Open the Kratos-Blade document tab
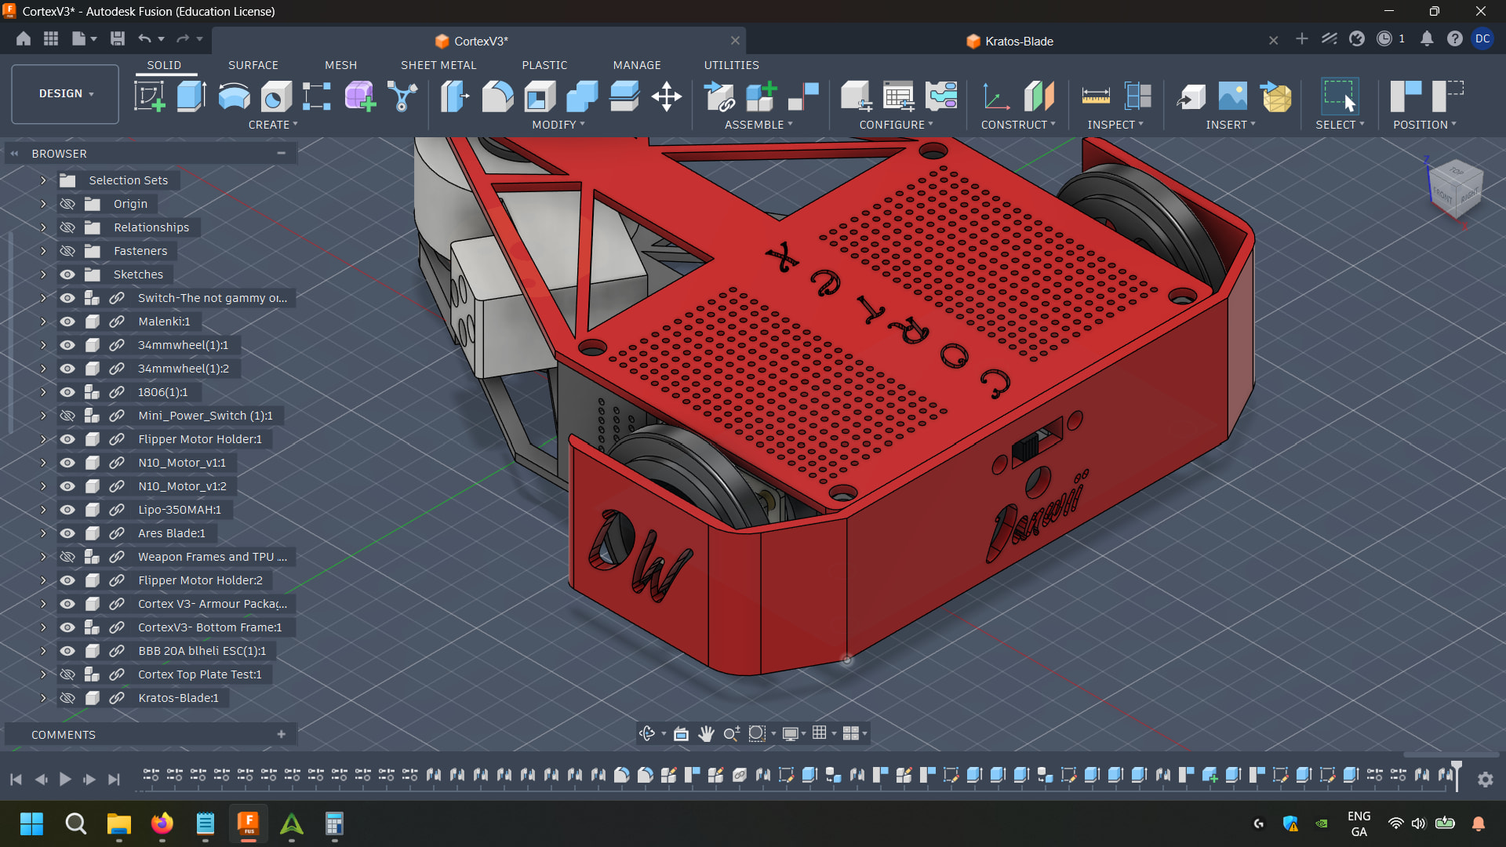This screenshot has width=1506, height=847. (1018, 41)
